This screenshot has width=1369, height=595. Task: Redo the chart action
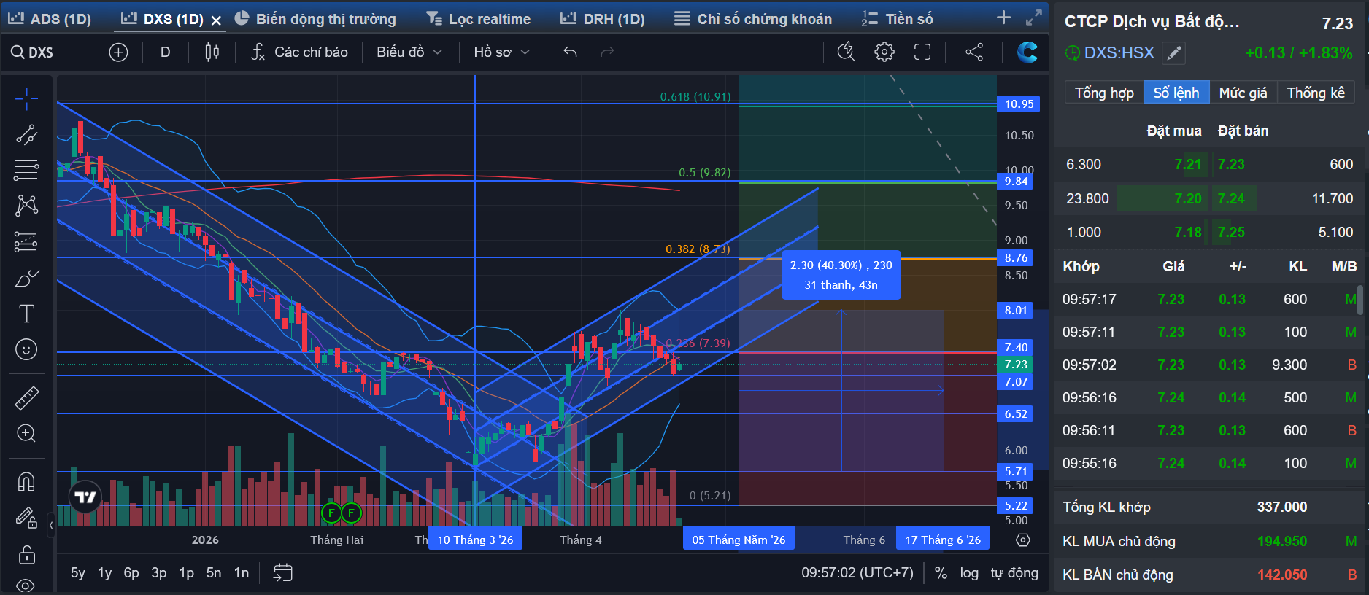pos(607,52)
